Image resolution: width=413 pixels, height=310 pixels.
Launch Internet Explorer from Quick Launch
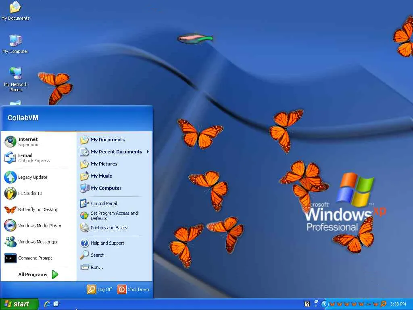click(47, 304)
